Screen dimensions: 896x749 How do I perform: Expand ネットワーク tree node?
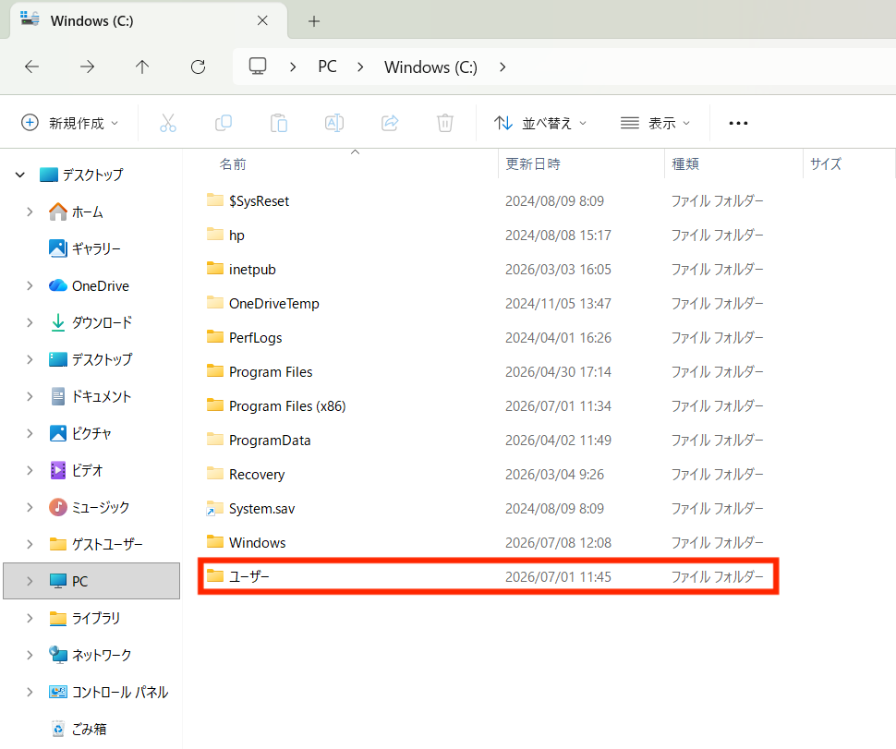tap(30, 656)
